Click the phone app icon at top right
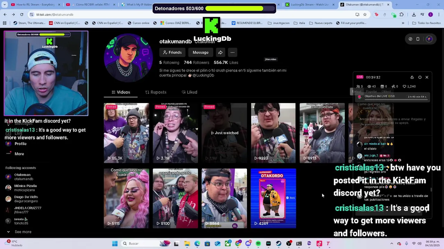 click(x=418, y=39)
